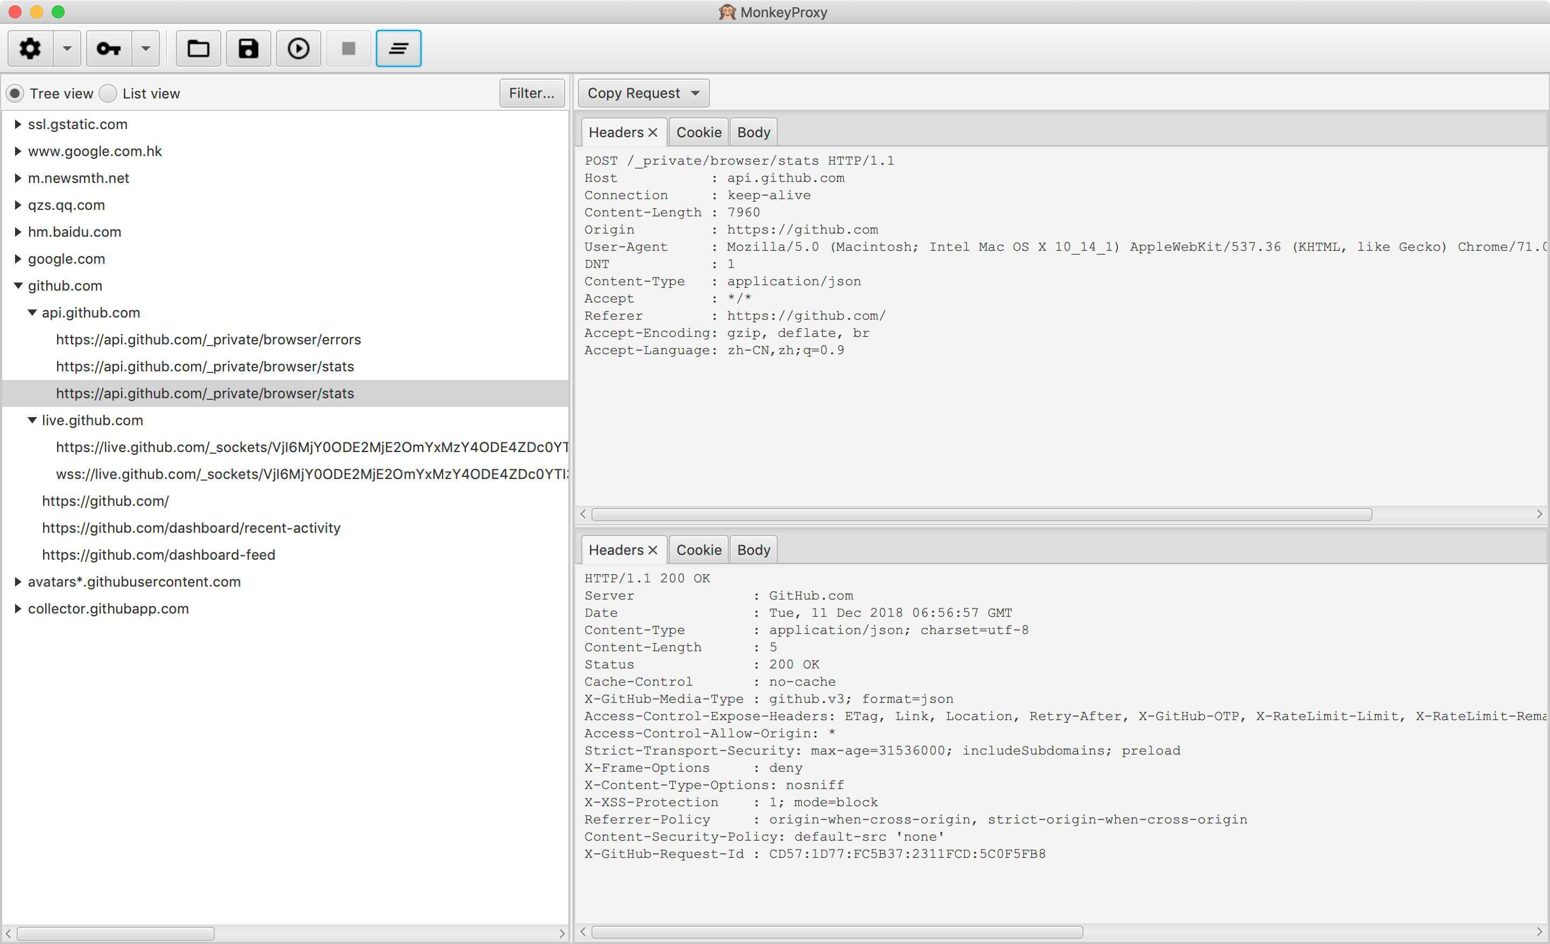
Task: Click request headers horizontal scrollbar
Action: click(981, 515)
